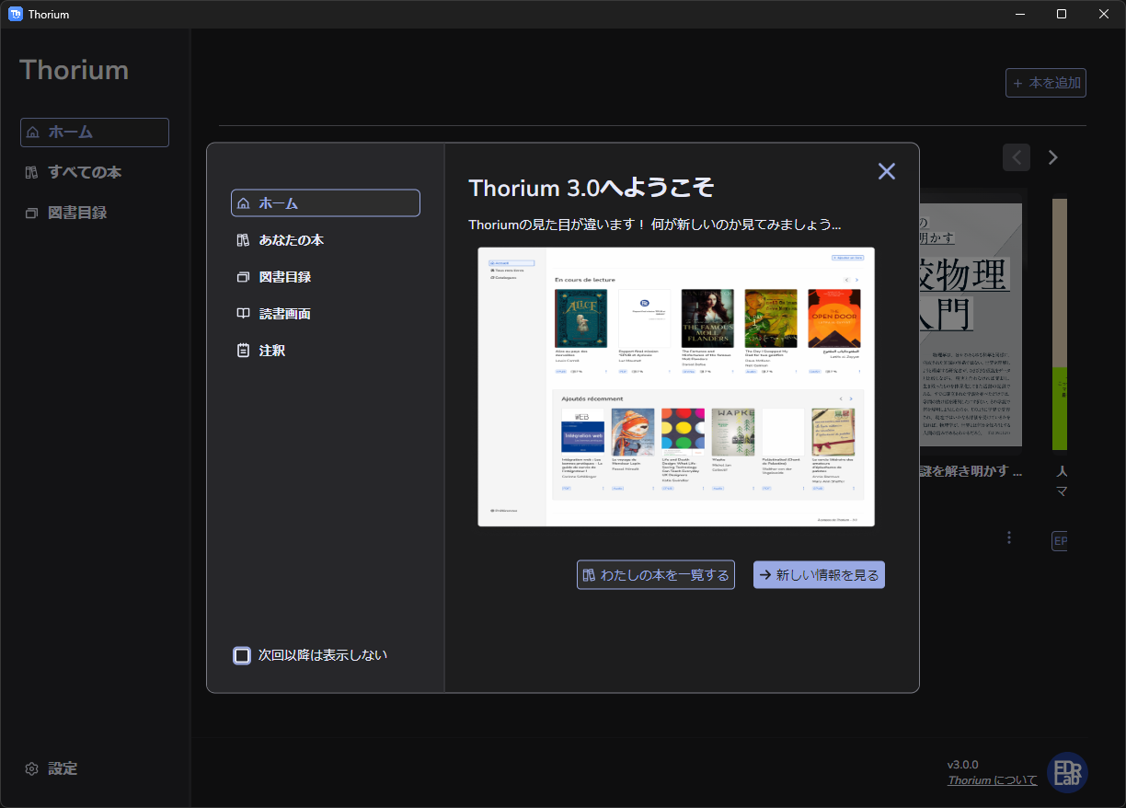1126x808 pixels.
Task: Click 本を追加 button at top right
Action: (x=1046, y=83)
